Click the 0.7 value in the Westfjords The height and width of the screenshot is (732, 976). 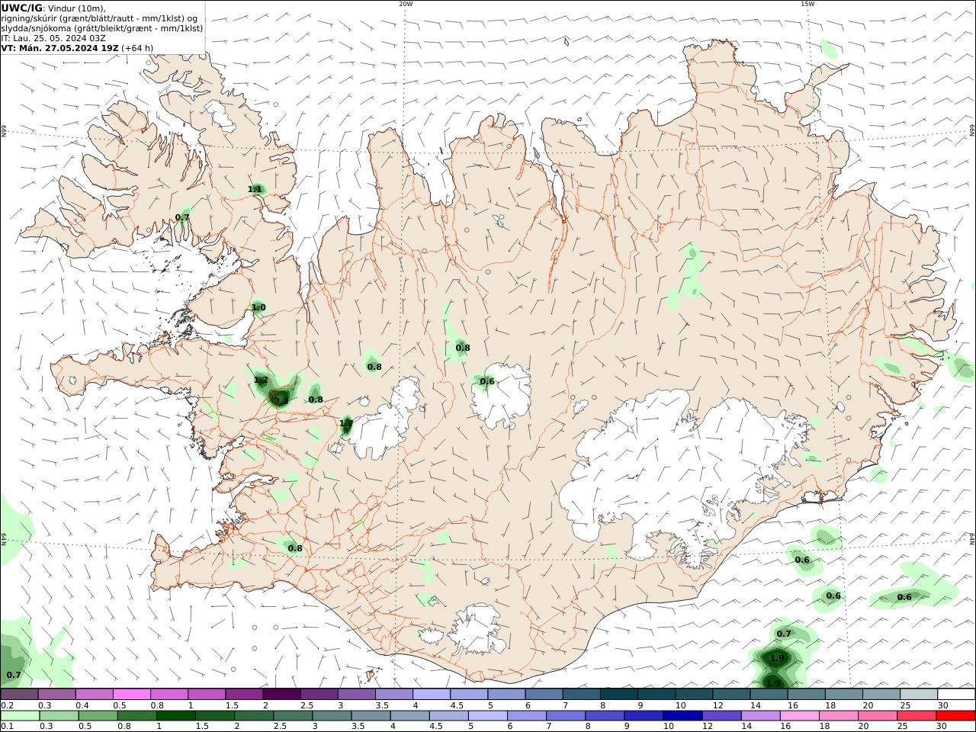pos(182,217)
